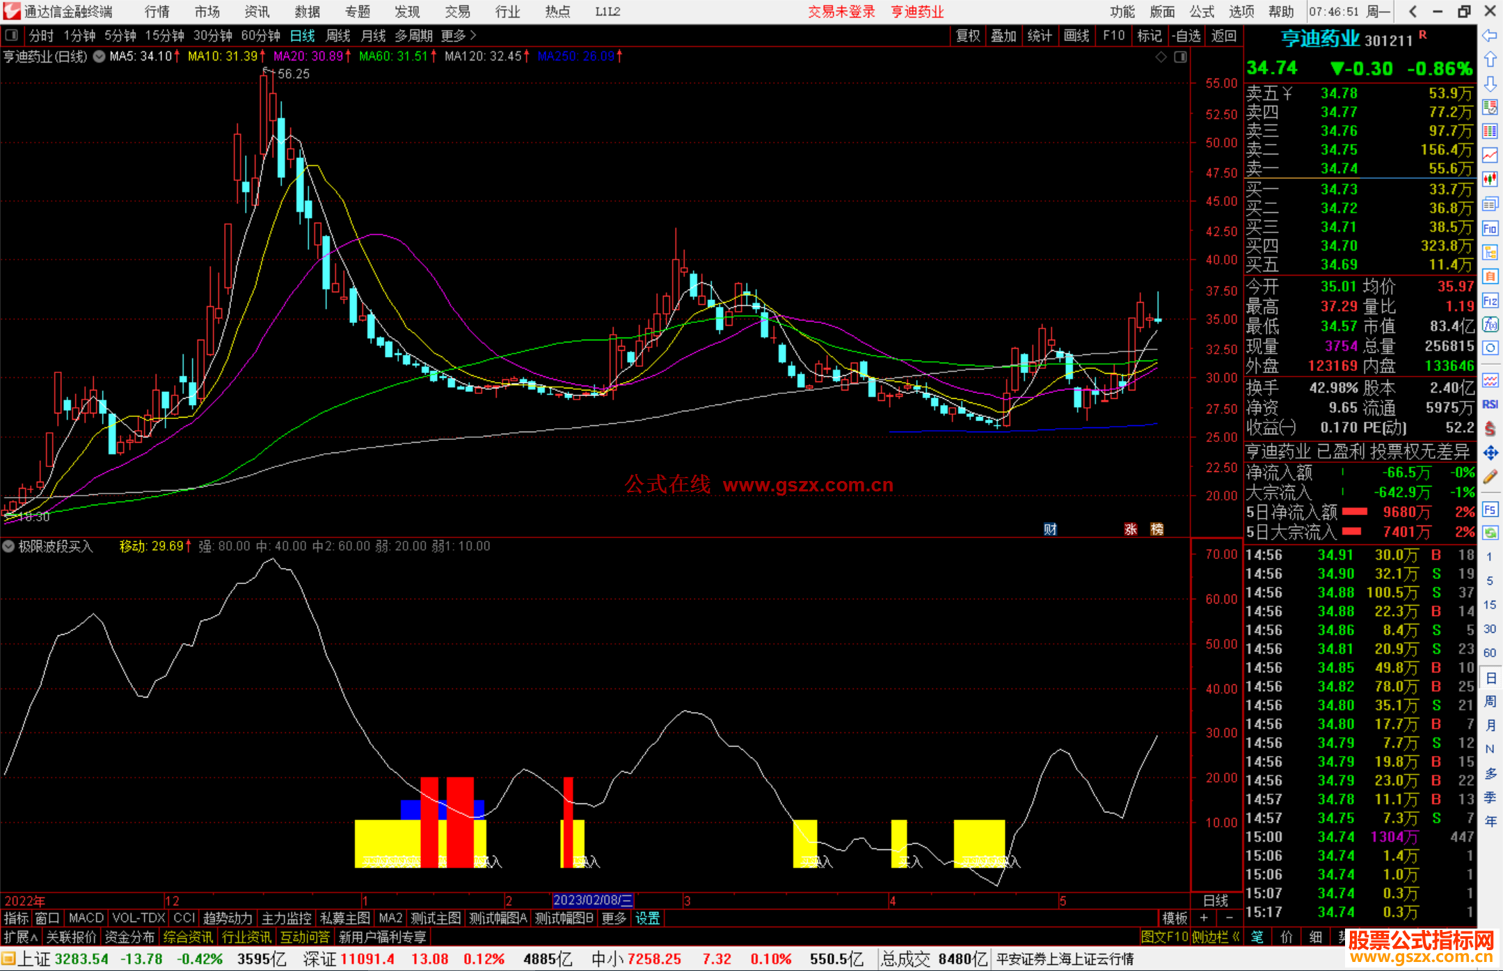Toggle the 极限波段买入 indicator round button

point(8,546)
